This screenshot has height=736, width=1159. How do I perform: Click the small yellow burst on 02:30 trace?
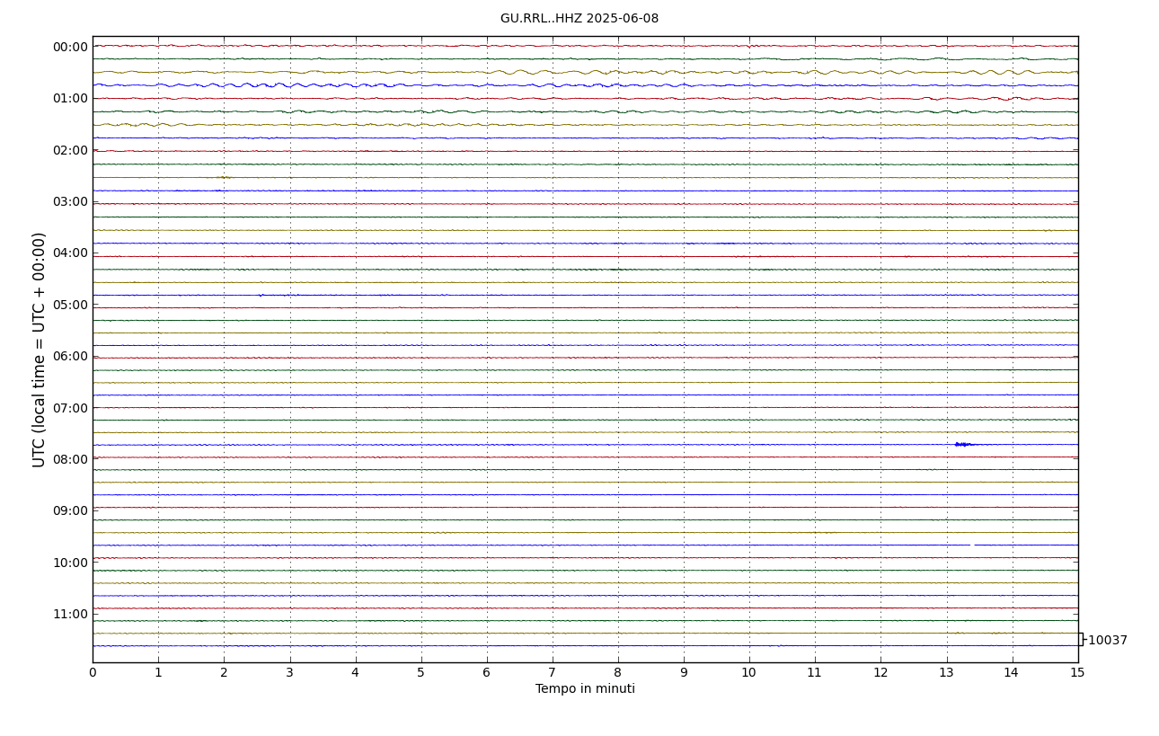click(223, 177)
